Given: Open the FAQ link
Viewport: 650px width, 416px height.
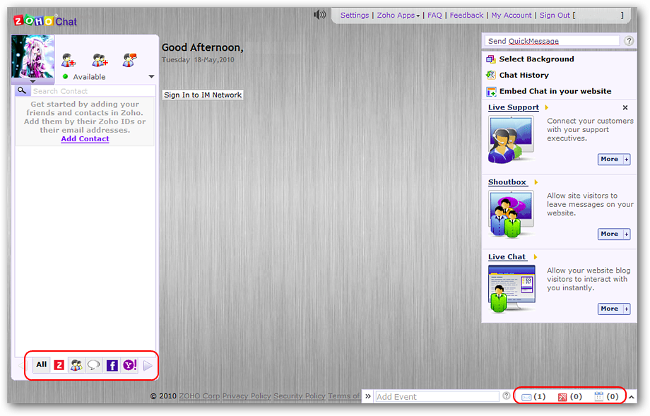Looking at the screenshot, I should (435, 16).
